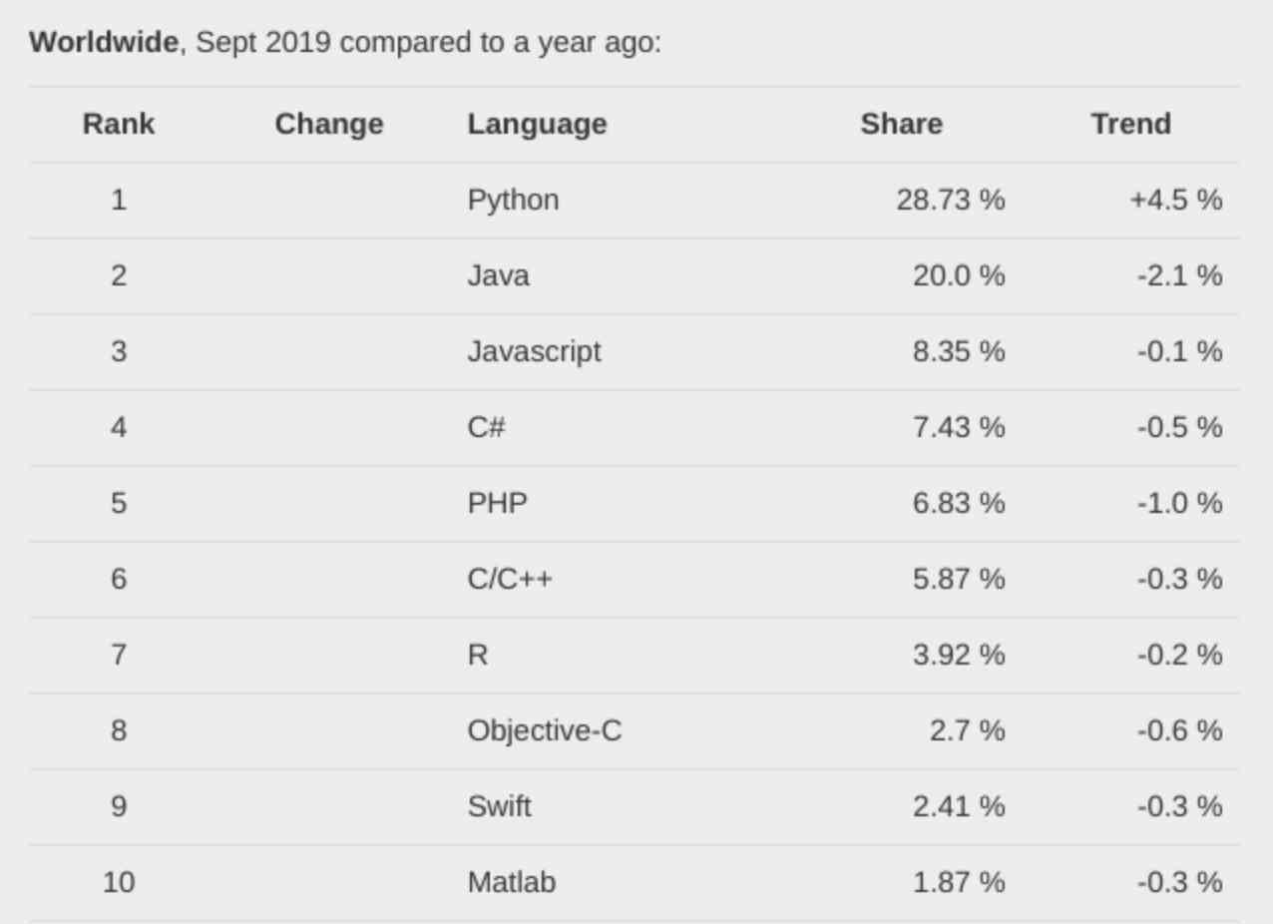Click Java's -2.1 % trend value
The width and height of the screenshot is (1273, 924).
coord(1178,275)
